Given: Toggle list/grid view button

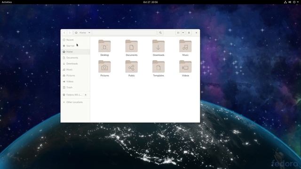Looking at the screenshot, I should tap(178, 32).
